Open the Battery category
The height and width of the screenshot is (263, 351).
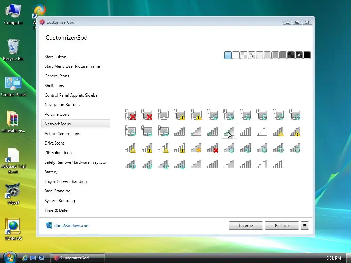point(51,172)
